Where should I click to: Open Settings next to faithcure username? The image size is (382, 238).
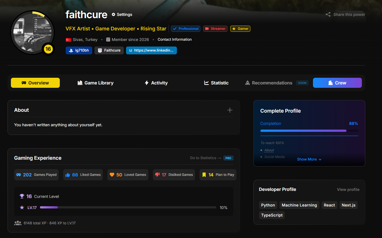point(122,14)
